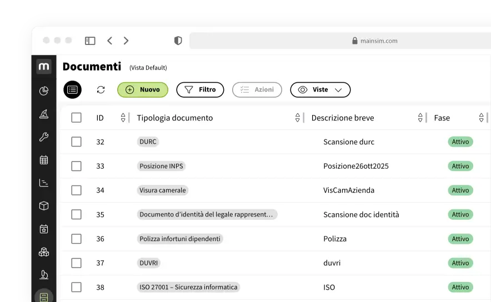Click the duvri description cell
Image resolution: width=491 pixels, height=302 pixels.
[x=332, y=263]
